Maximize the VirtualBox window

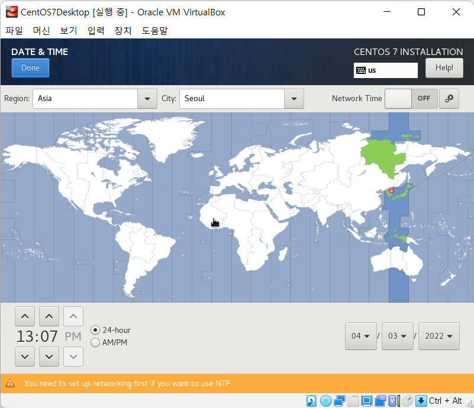click(421, 12)
